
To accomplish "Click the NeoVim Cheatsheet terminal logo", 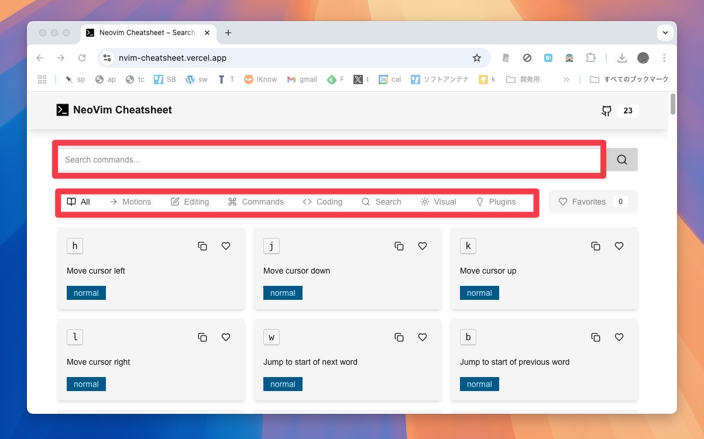I will click(63, 110).
